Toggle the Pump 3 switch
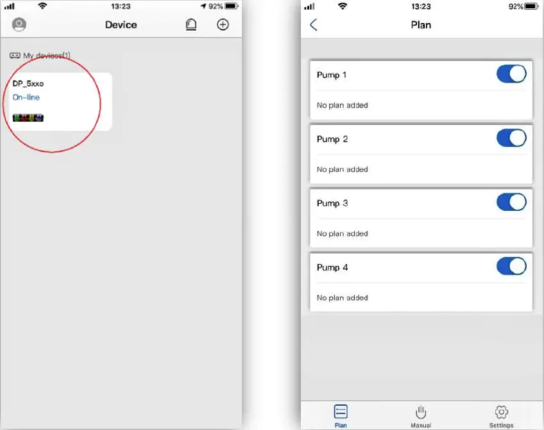The image size is (544, 430). tap(511, 202)
